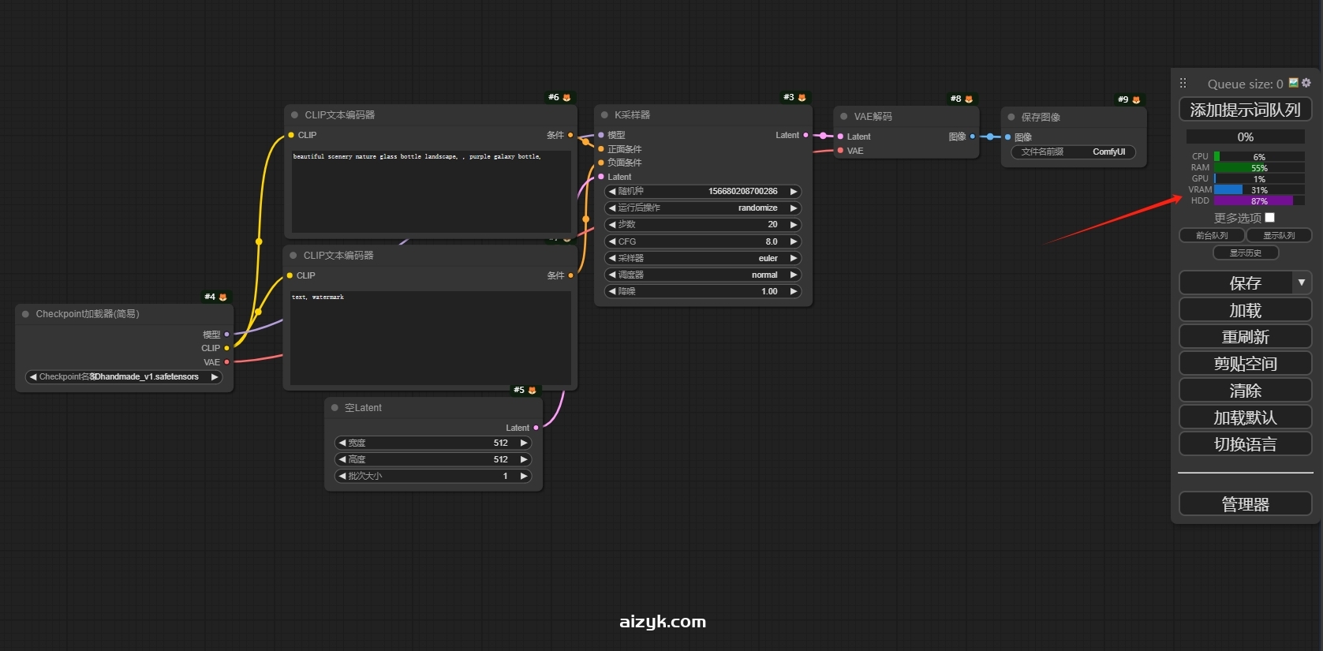1323x651 pixels.
Task: Click the image feed icon beside Queue size
Action: coord(1294,83)
